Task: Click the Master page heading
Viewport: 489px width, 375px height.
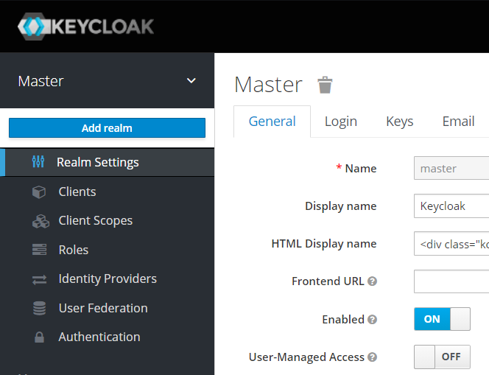Action: point(268,85)
